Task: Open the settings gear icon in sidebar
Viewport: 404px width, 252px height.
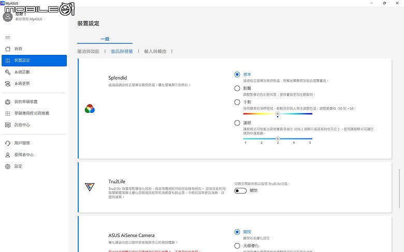Action: coord(8,167)
